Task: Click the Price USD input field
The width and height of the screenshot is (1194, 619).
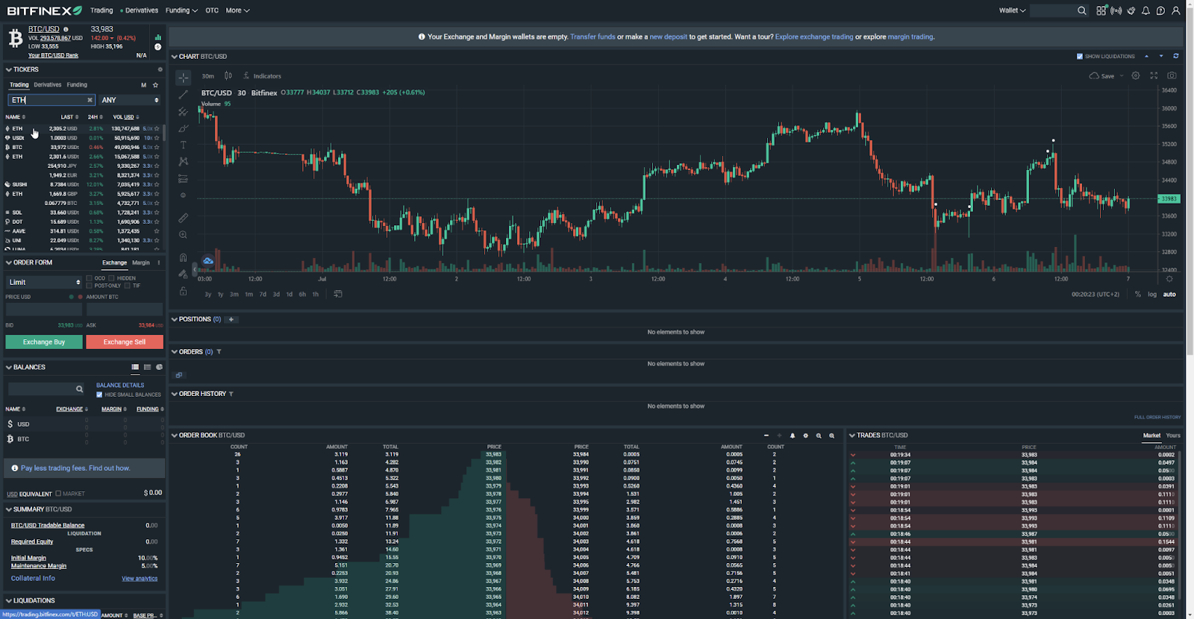Action: pos(44,309)
